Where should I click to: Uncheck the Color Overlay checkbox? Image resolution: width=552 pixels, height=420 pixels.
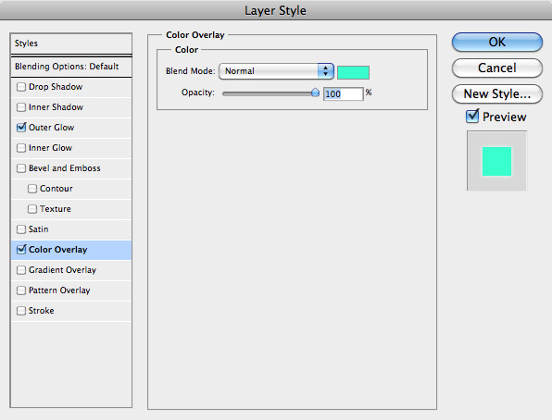(21, 249)
